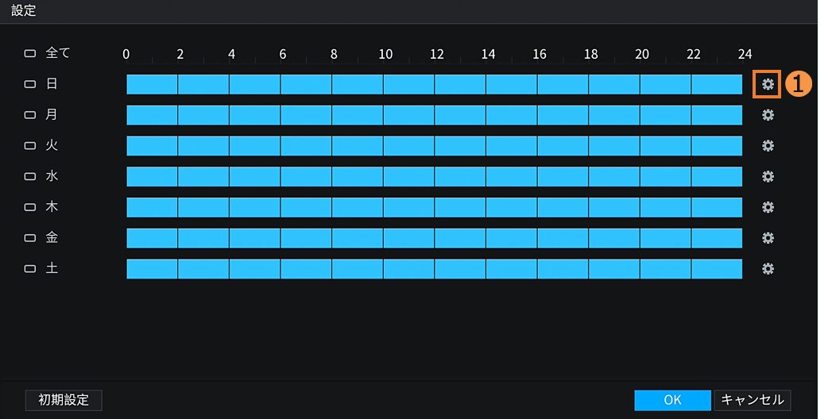Open the gear settings for 火 (Tuesday)
The width and height of the screenshot is (832, 419).
768,146
